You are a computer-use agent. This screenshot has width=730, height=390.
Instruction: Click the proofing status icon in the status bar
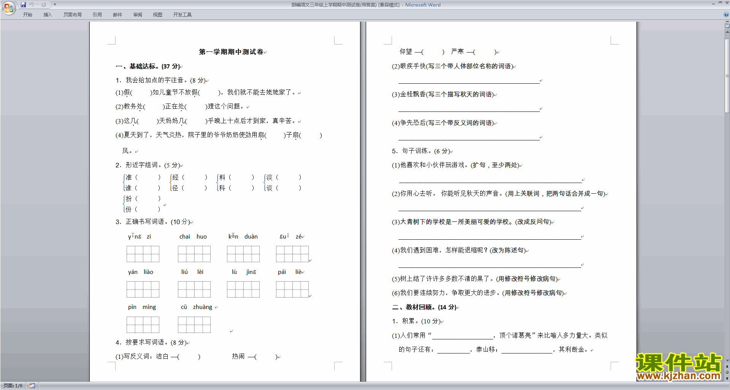point(32,386)
